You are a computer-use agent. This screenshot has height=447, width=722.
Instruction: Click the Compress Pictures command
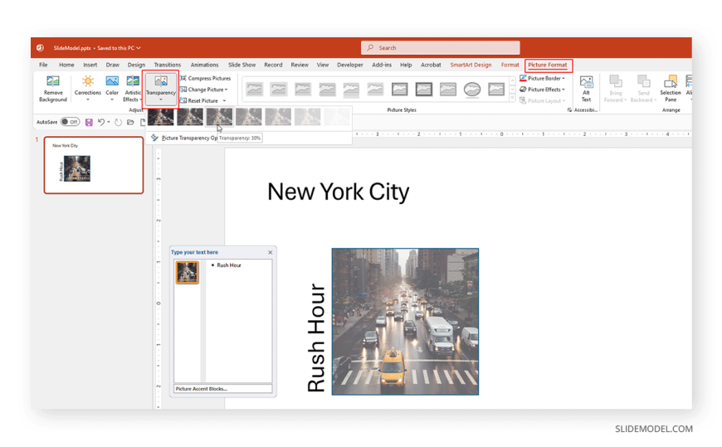[205, 78]
